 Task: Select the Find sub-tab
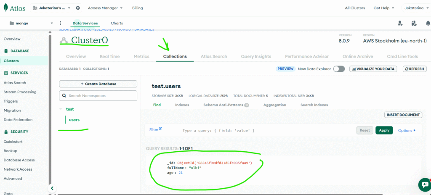pos(157,105)
